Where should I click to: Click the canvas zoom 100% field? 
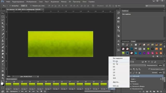pos(9,76)
